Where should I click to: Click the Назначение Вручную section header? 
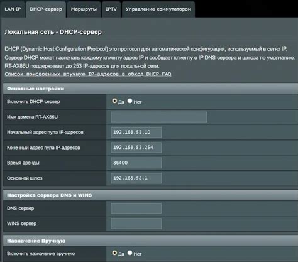click(x=150, y=241)
